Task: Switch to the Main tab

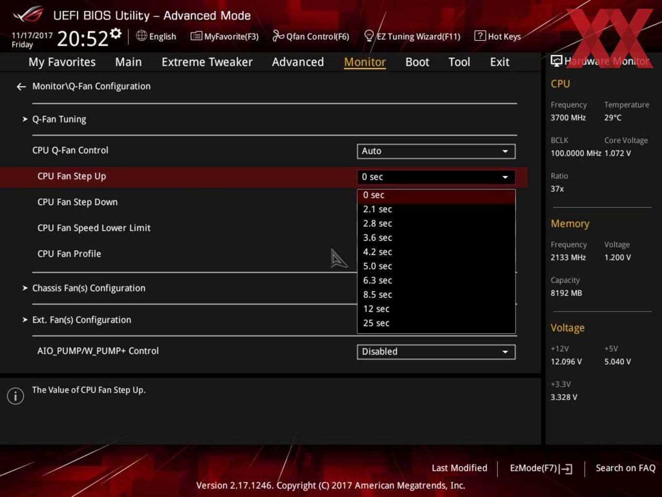Action: point(129,62)
